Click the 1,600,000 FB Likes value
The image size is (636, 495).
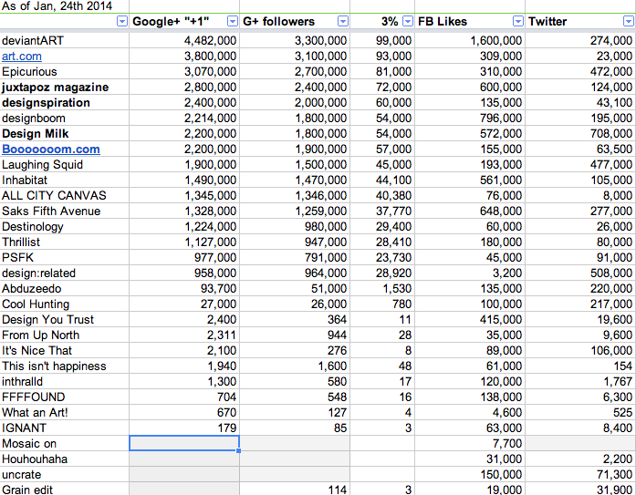tap(496, 40)
